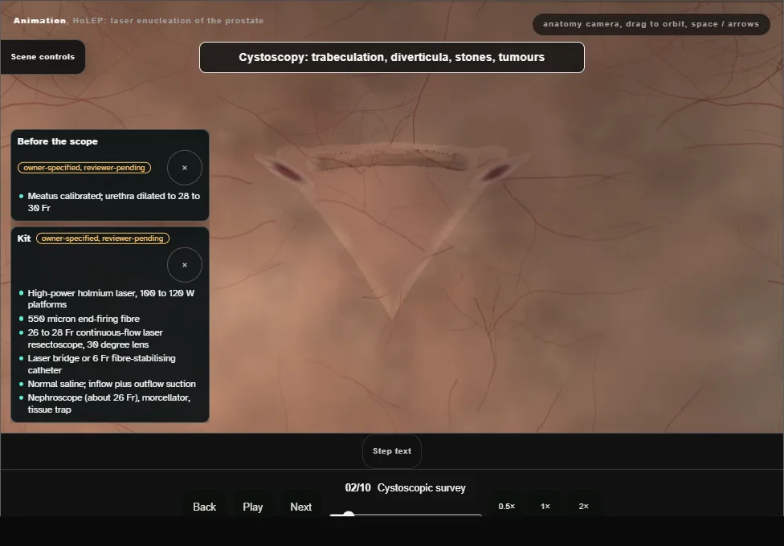Viewport: 784px width, 546px height.
Task: Click the 02/10 step counter
Action: (x=358, y=487)
